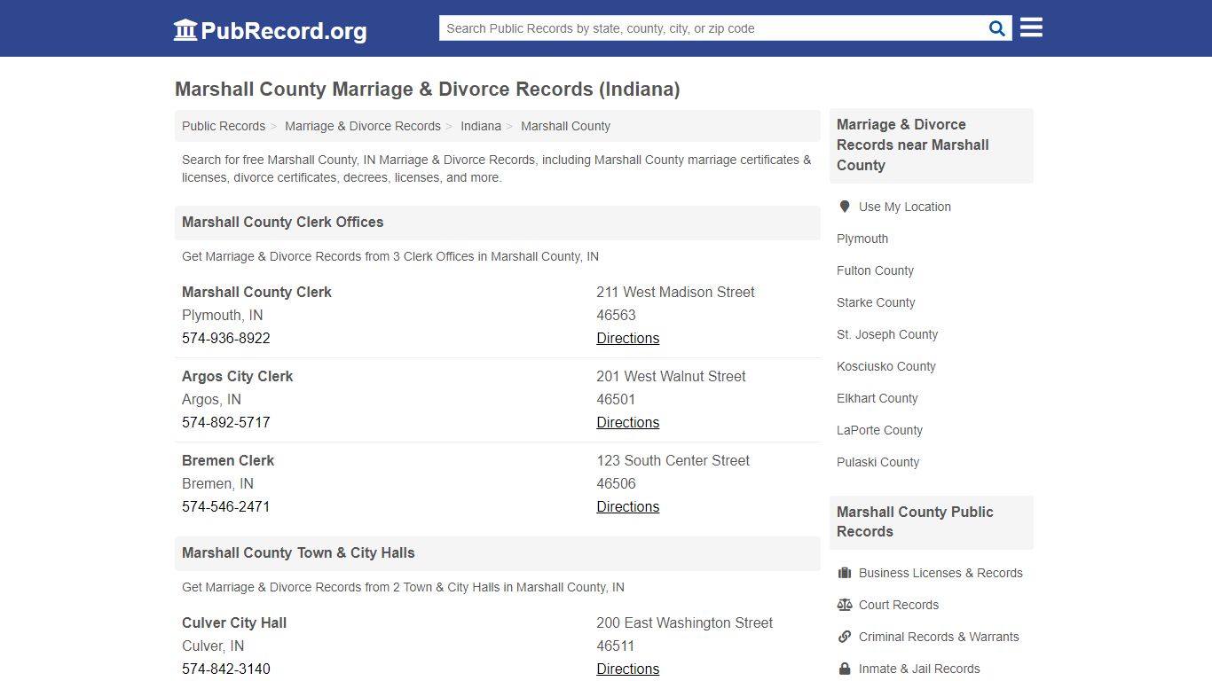1212x681 pixels.
Task: Click the page title Marshall County Marriage & Divorce Records
Action: [x=428, y=89]
